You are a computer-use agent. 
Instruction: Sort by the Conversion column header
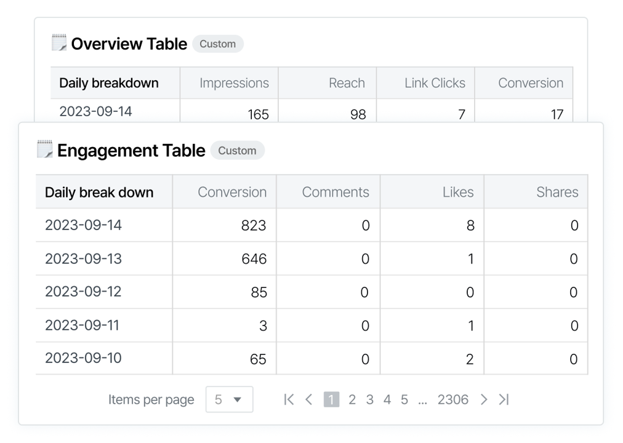coord(232,191)
